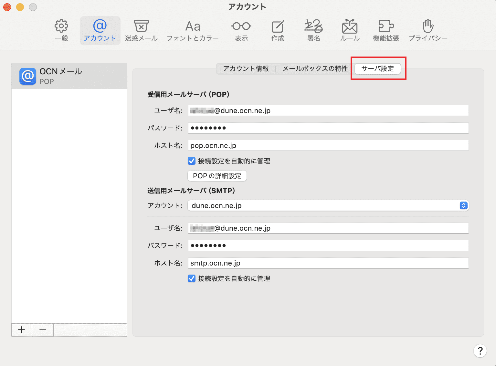Screen dimensions: 496x366
Task: Select the サーバ設定 tab
Action: (x=378, y=68)
